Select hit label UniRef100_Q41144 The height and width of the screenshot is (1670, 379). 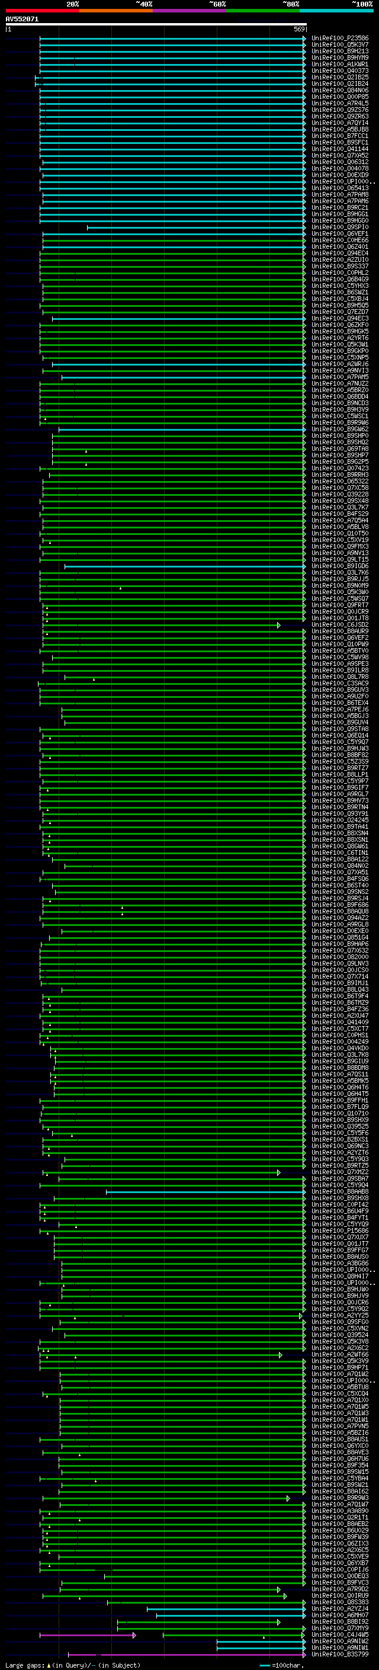pyautogui.click(x=339, y=149)
